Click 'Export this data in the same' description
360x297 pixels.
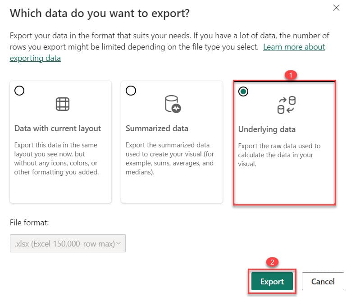(56, 145)
